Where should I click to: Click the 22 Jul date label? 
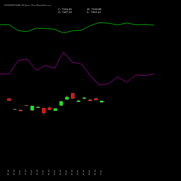click(60, 173)
